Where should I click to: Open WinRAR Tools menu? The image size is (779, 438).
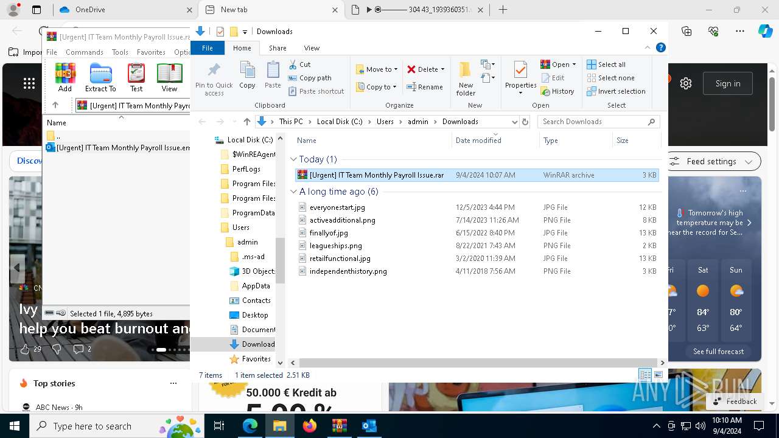120,52
